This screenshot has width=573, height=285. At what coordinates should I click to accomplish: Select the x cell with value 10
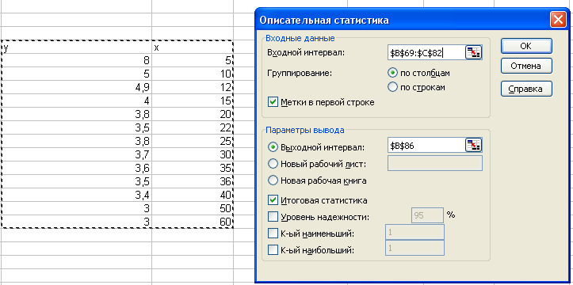click(x=193, y=74)
